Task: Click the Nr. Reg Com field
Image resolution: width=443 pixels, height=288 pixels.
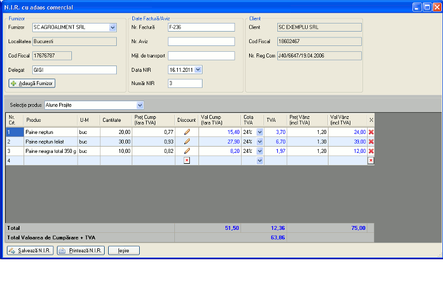Action: [x=319, y=56]
